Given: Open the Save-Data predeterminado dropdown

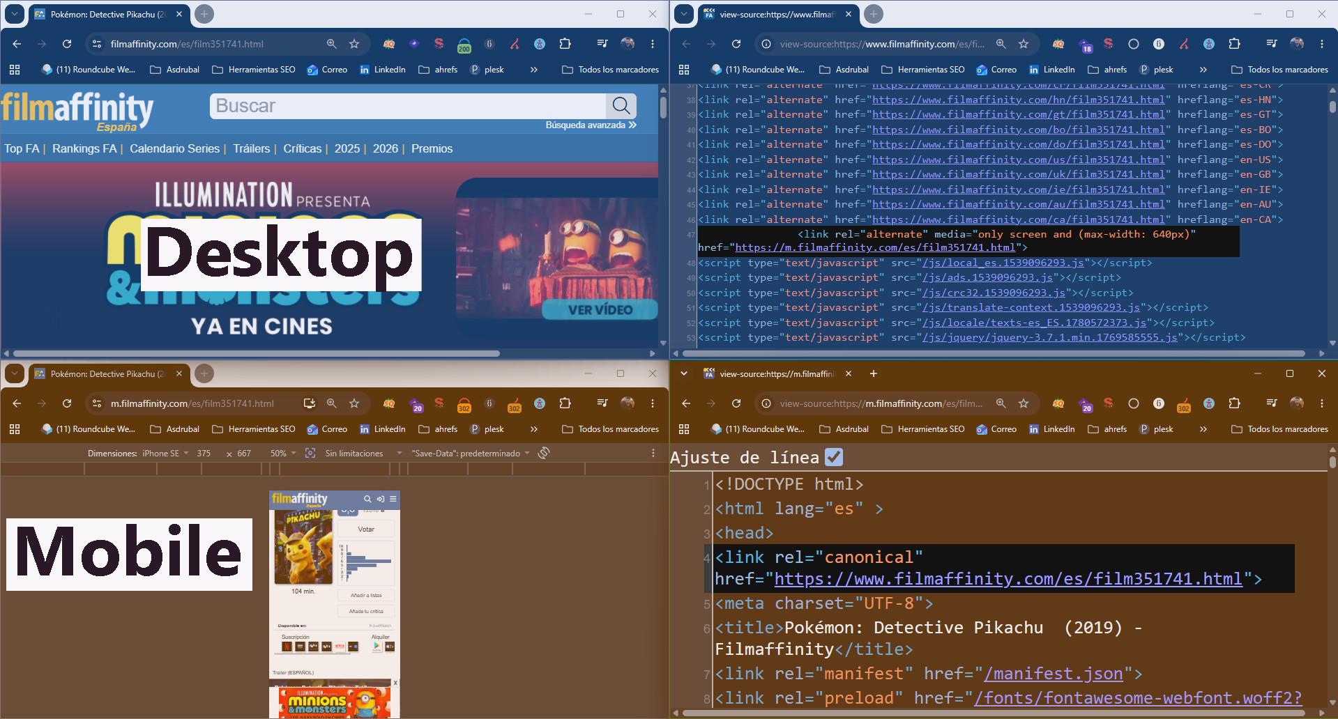Looking at the screenshot, I should (471, 454).
